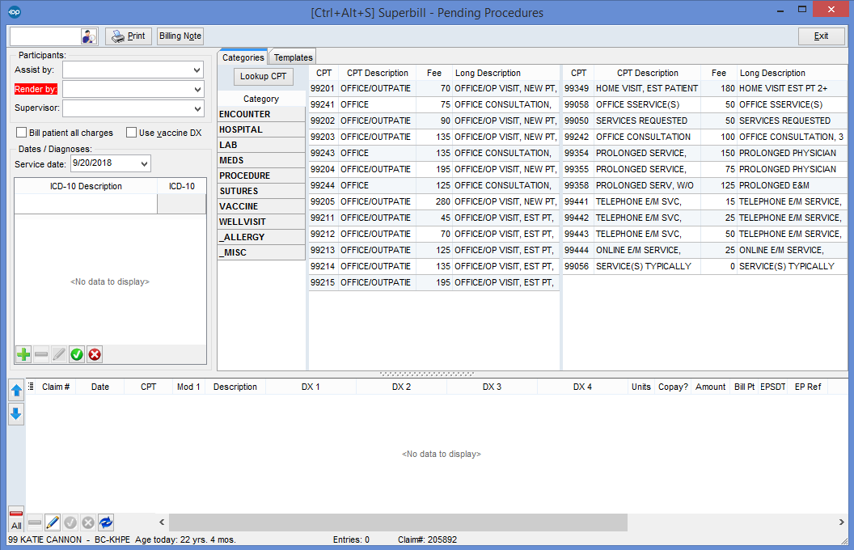Select the ENCOUNTER category
The width and height of the screenshot is (854, 550).
click(x=261, y=114)
